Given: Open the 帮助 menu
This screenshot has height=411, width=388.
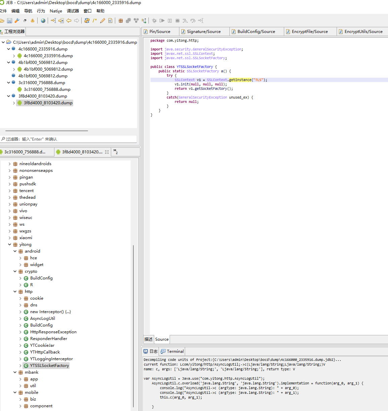Looking at the screenshot, I should [x=100, y=11].
